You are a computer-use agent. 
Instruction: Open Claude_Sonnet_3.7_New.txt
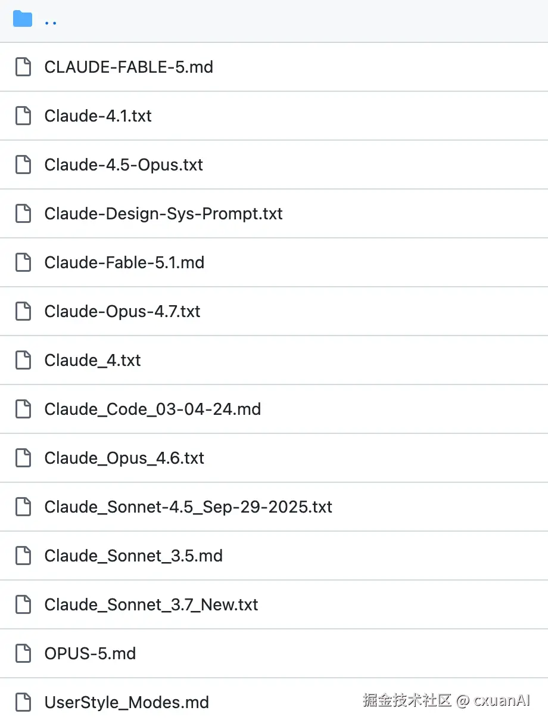pos(151,604)
